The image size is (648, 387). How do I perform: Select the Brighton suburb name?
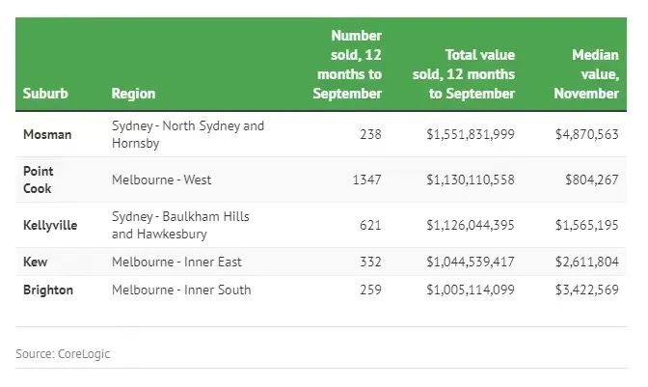[x=48, y=290]
